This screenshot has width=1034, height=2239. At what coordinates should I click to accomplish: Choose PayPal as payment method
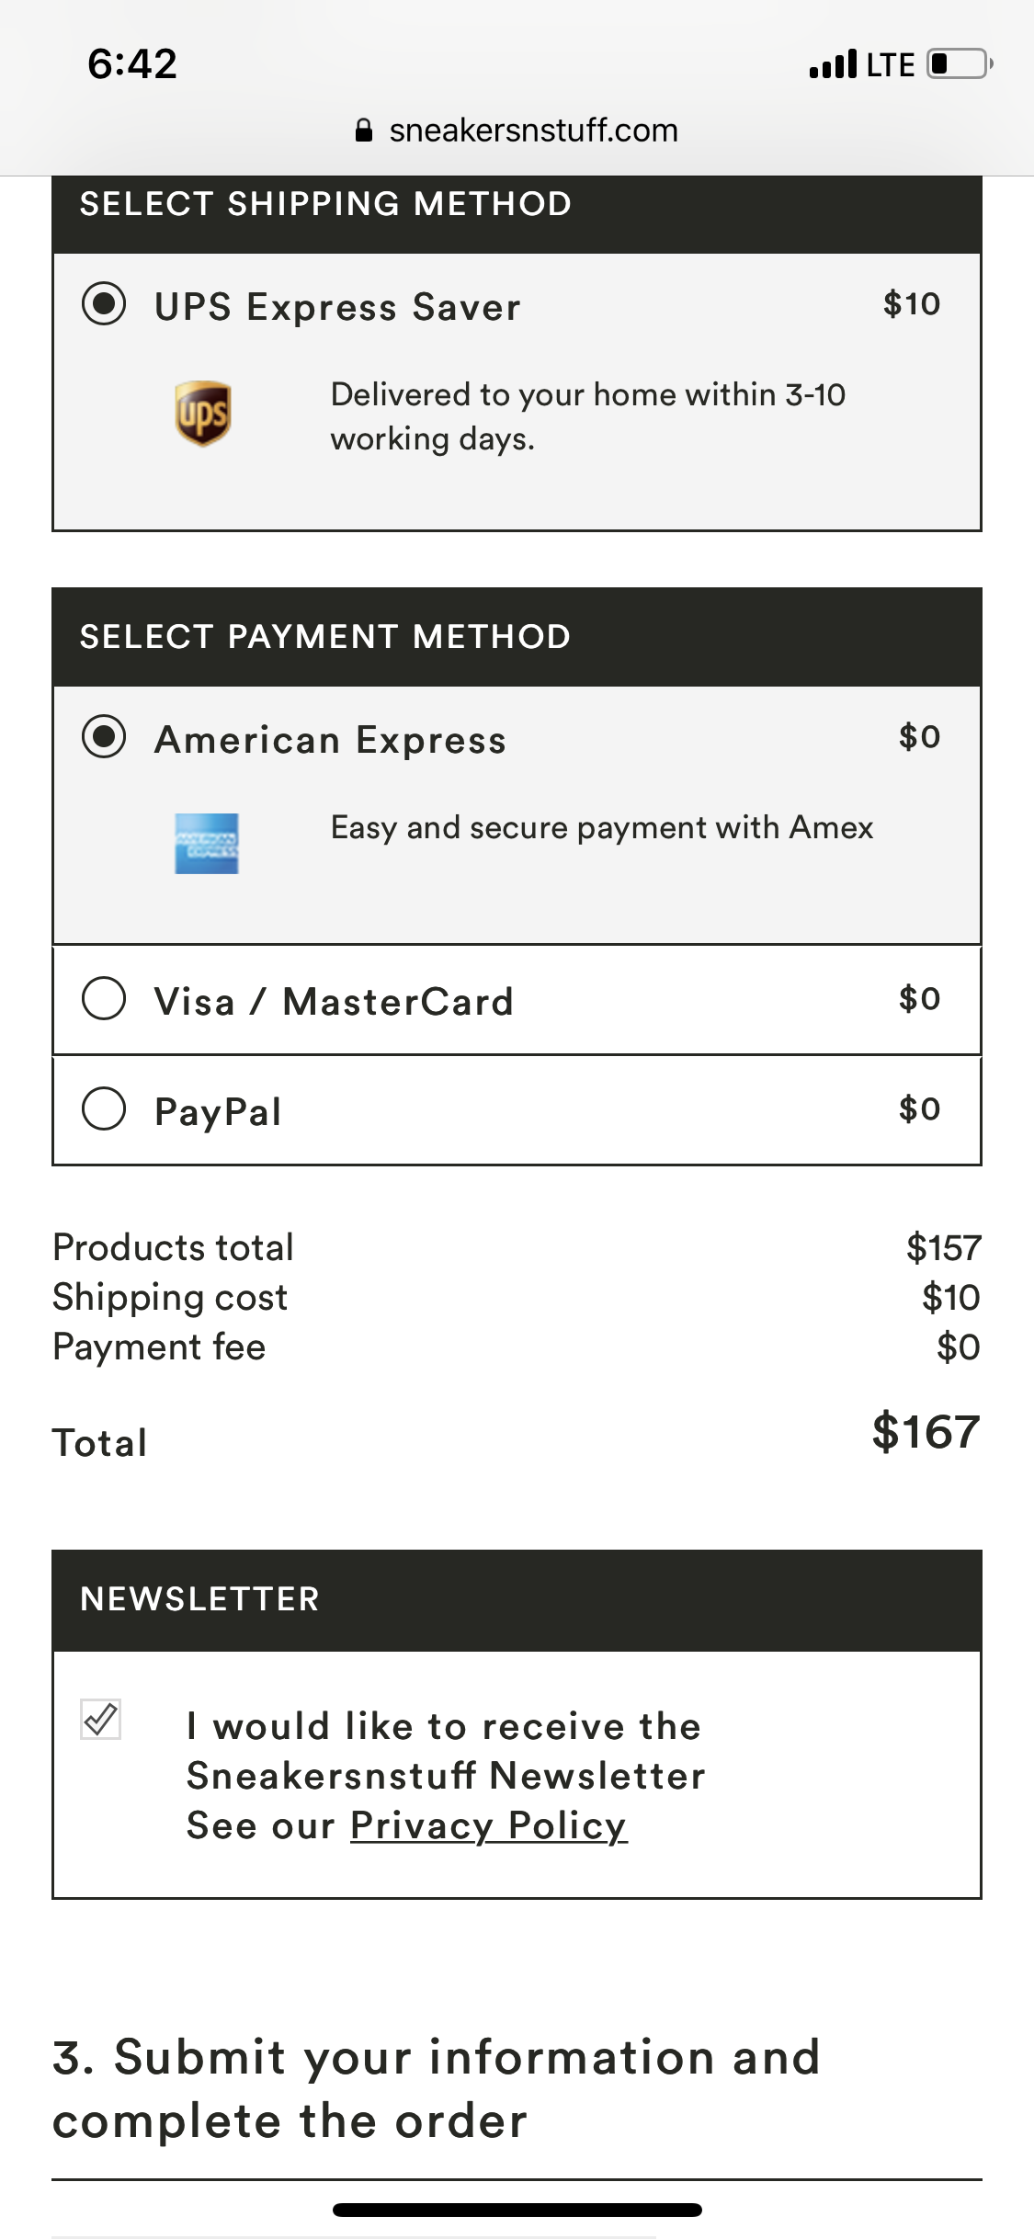(104, 1109)
